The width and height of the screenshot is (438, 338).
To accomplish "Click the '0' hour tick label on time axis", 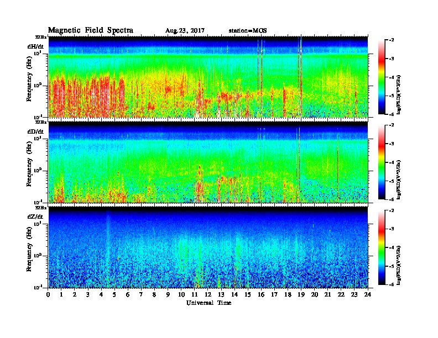I will click(x=48, y=295).
